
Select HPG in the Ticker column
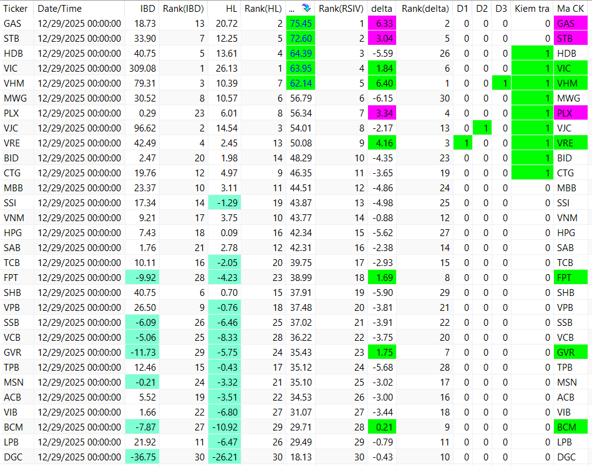(x=13, y=232)
